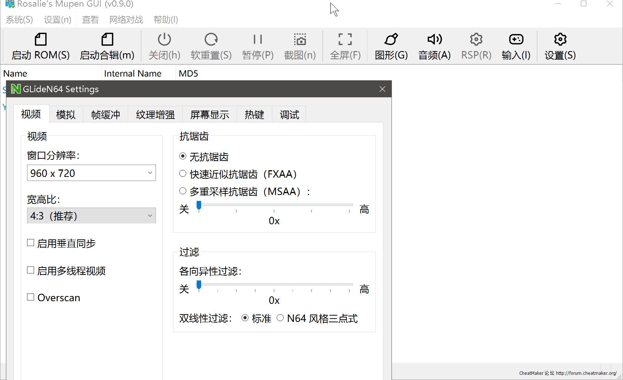
Task: Click the Rosalie's Mupen GUI app icon
Action: tap(10, 4)
